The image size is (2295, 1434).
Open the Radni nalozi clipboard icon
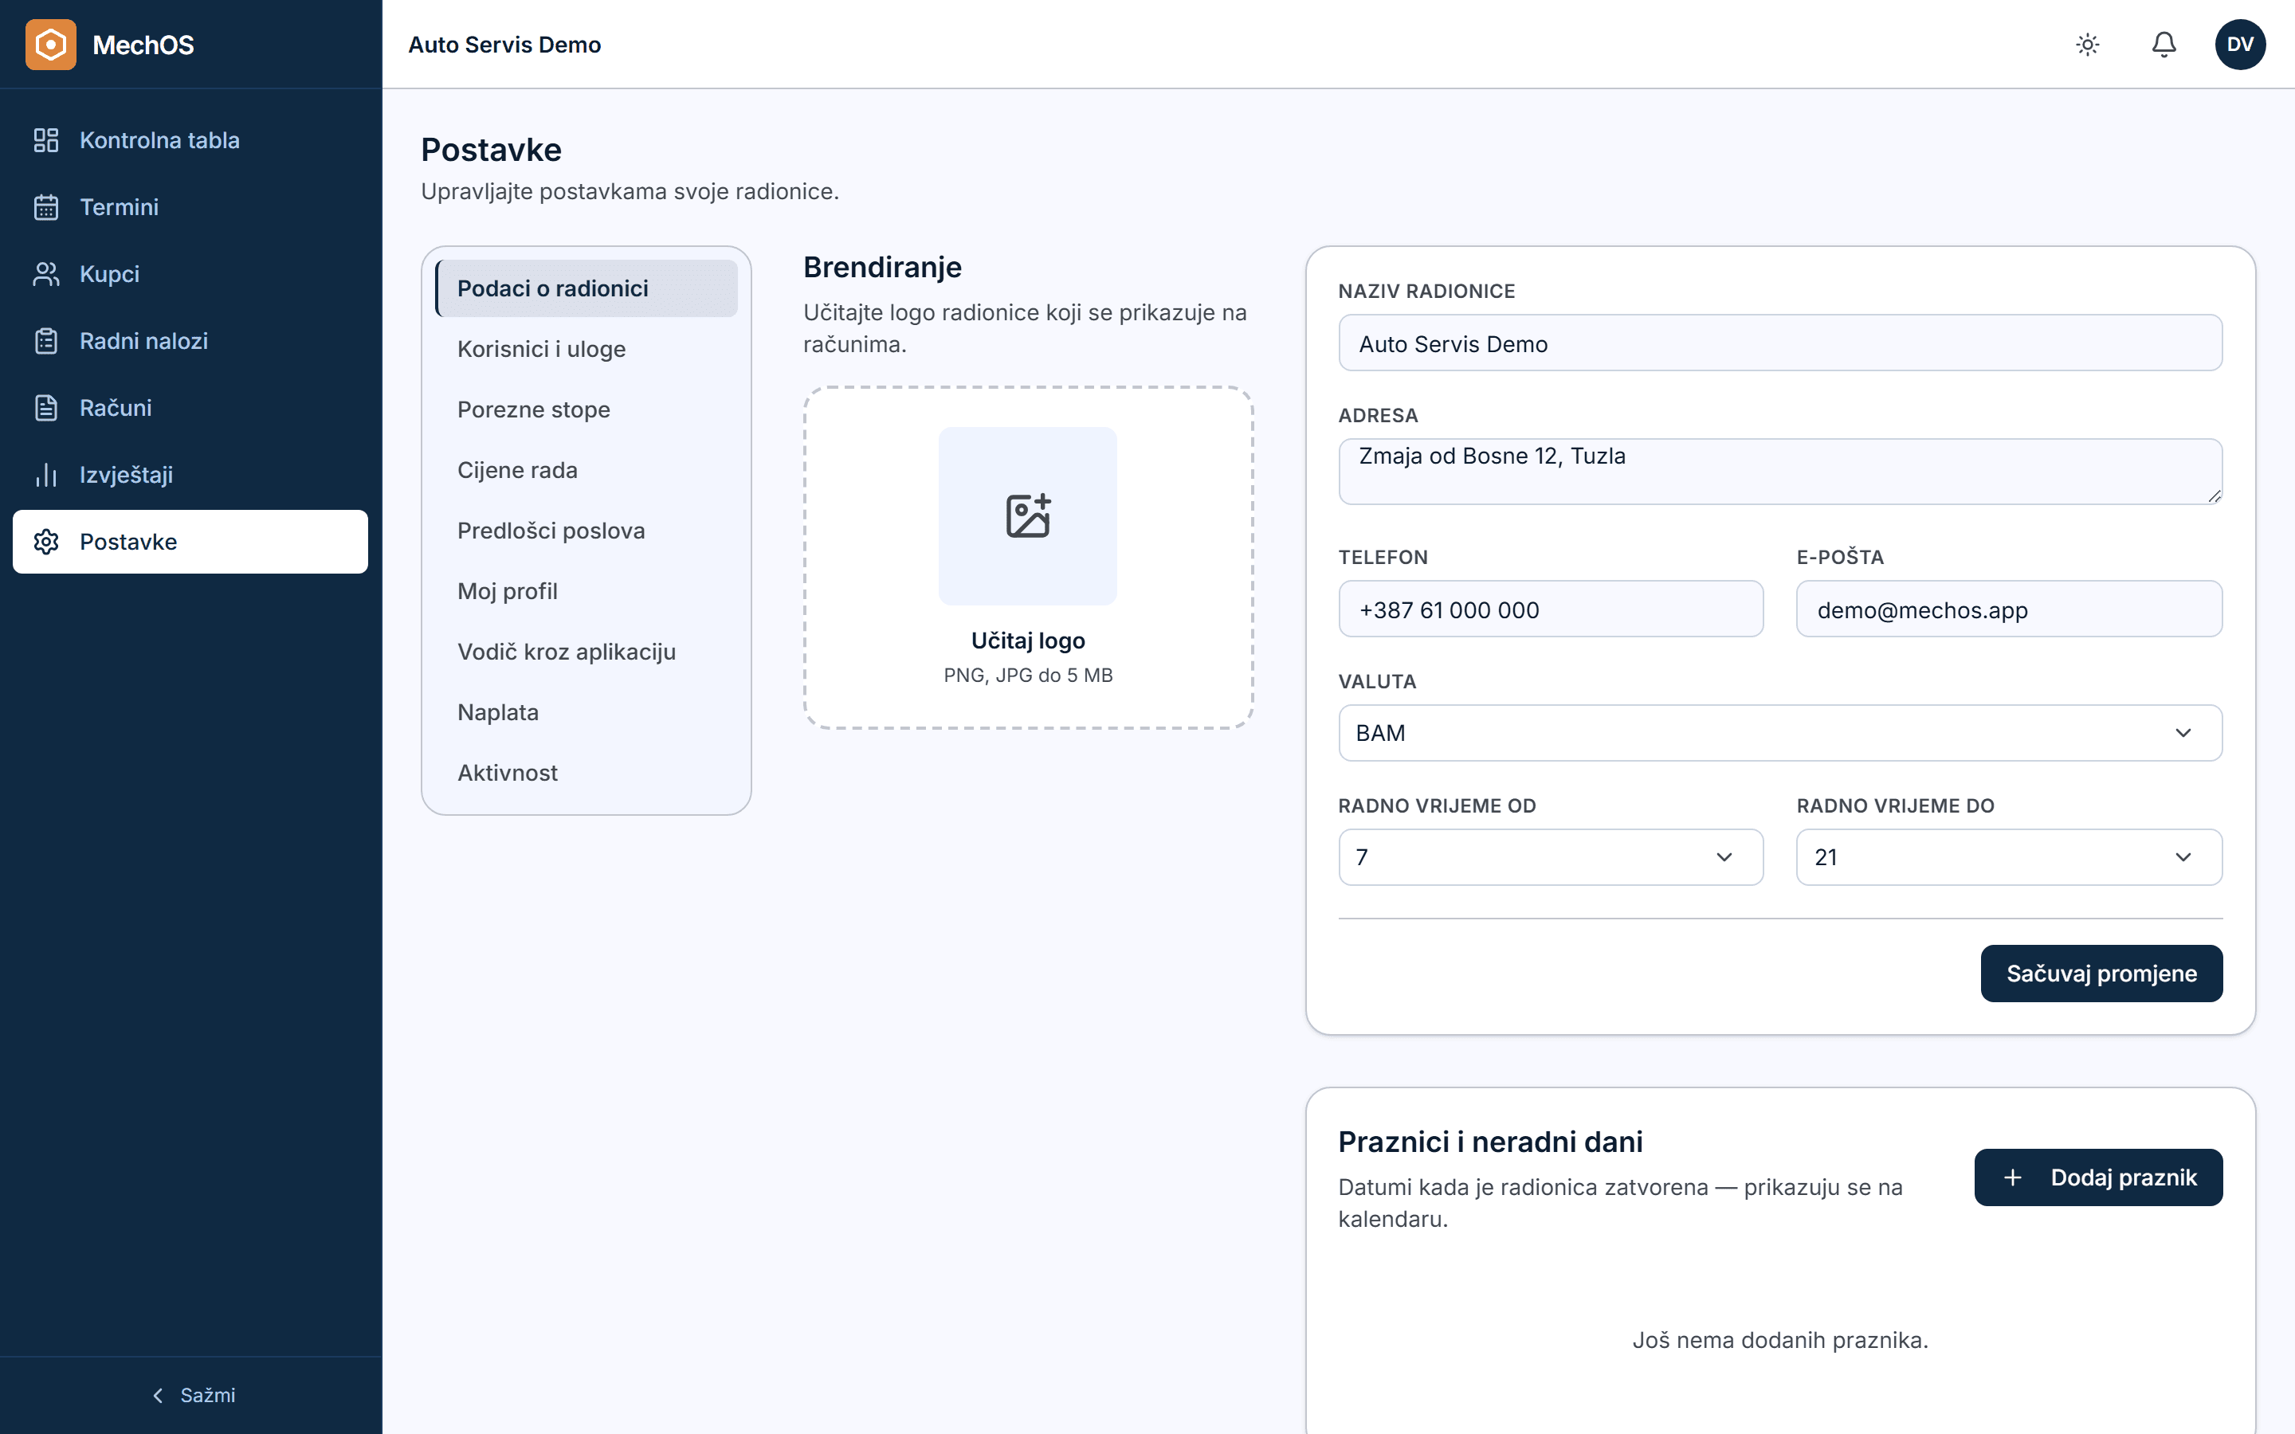coord(46,340)
